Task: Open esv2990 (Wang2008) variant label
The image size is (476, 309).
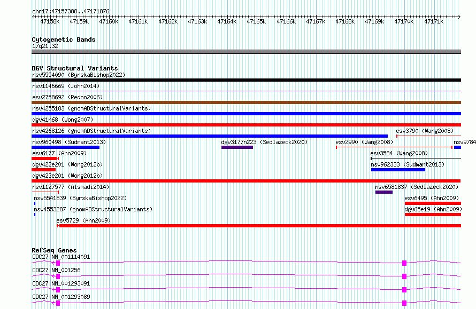Action: point(364,142)
